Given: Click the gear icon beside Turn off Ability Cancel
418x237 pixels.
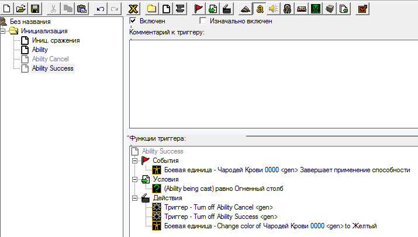Looking at the screenshot, I should point(157,207).
